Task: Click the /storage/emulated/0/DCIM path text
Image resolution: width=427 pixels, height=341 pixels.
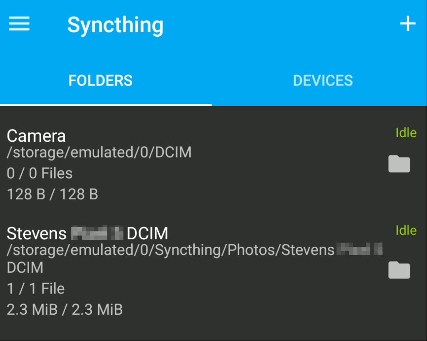Action: tap(99, 152)
